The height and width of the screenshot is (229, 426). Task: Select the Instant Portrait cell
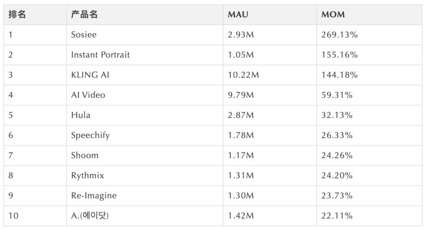pyautogui.click(x=100, y=55)
